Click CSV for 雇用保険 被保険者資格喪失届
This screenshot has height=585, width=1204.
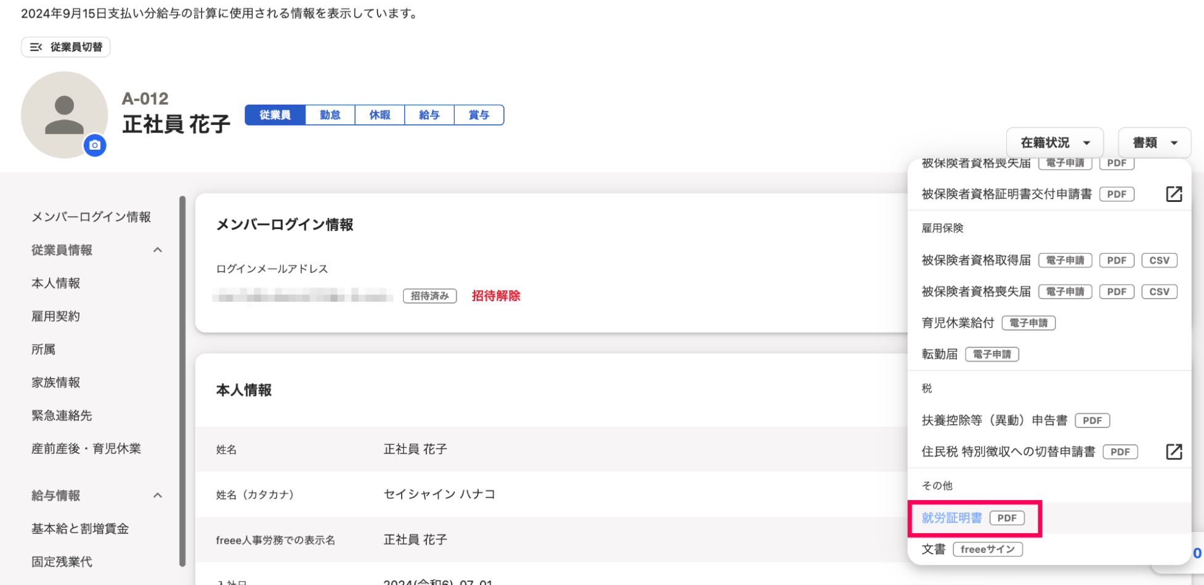coord(1159,292)
